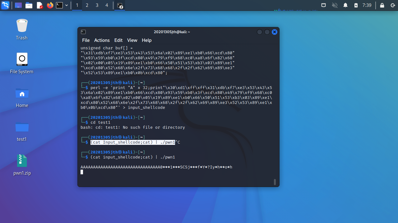This screenshot has width=398, height=223.
Task: Click the show desktop panel icon
Action: point(18,5)
